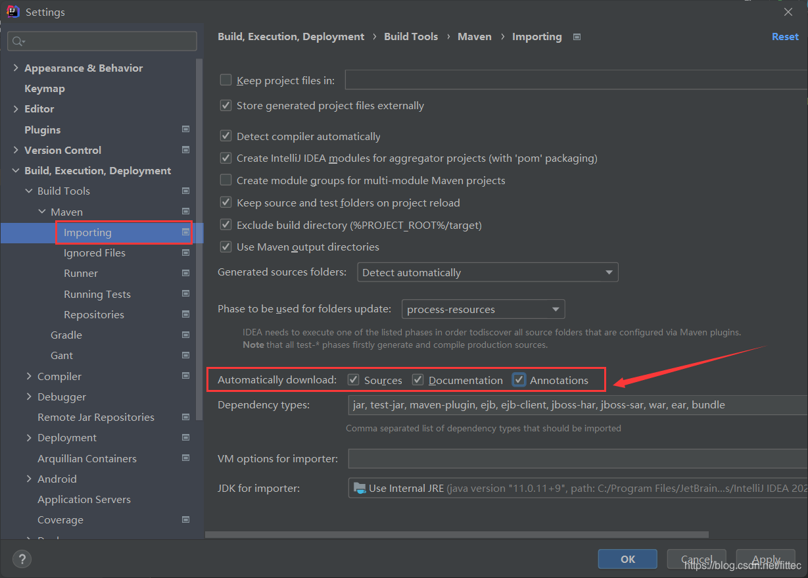Screen dimensions: 808x578
Task: Open Keymap settings page
Action: pyautogui.click(x=45, y=88)
